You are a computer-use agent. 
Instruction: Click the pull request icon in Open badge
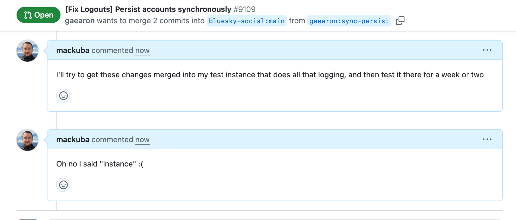tap(28, 15)
